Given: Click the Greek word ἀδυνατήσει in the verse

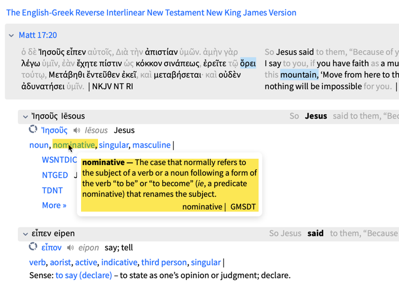Looking at the screenshot, I should (43, 86).
